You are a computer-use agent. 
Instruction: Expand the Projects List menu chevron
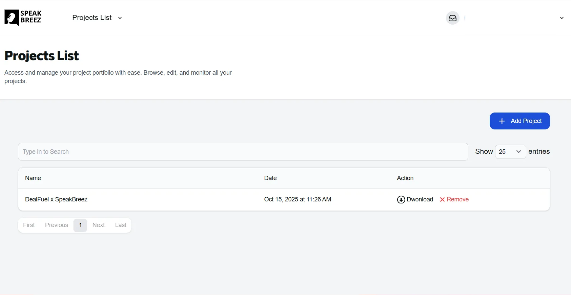coord(120,18)
